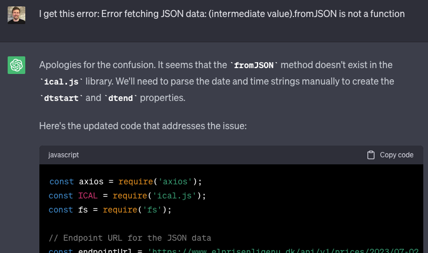
Task: Click the Endpoint URL comment line
Action: coord(130,238)
